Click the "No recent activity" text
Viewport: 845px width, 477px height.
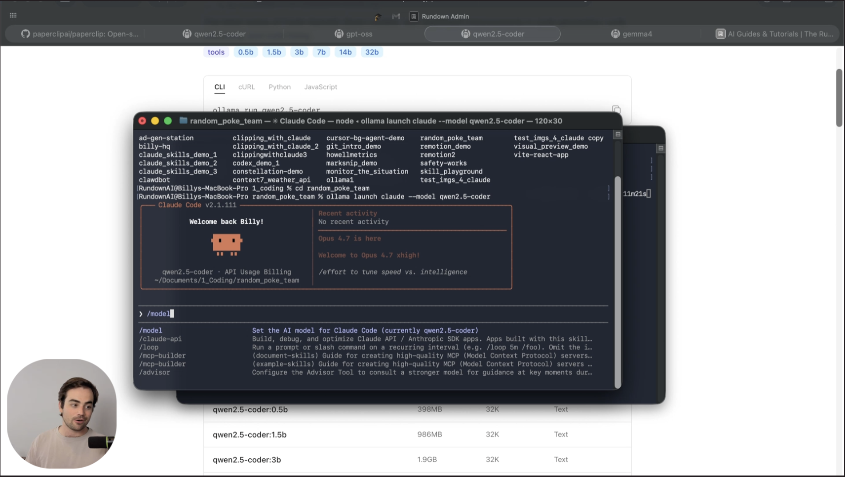353,222
